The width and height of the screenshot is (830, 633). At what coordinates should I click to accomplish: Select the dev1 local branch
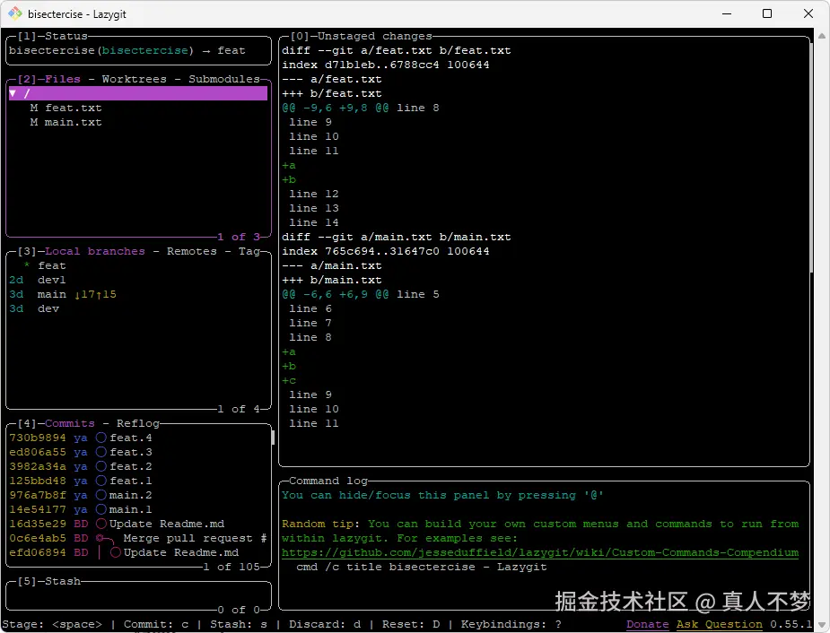pos(51,280)
